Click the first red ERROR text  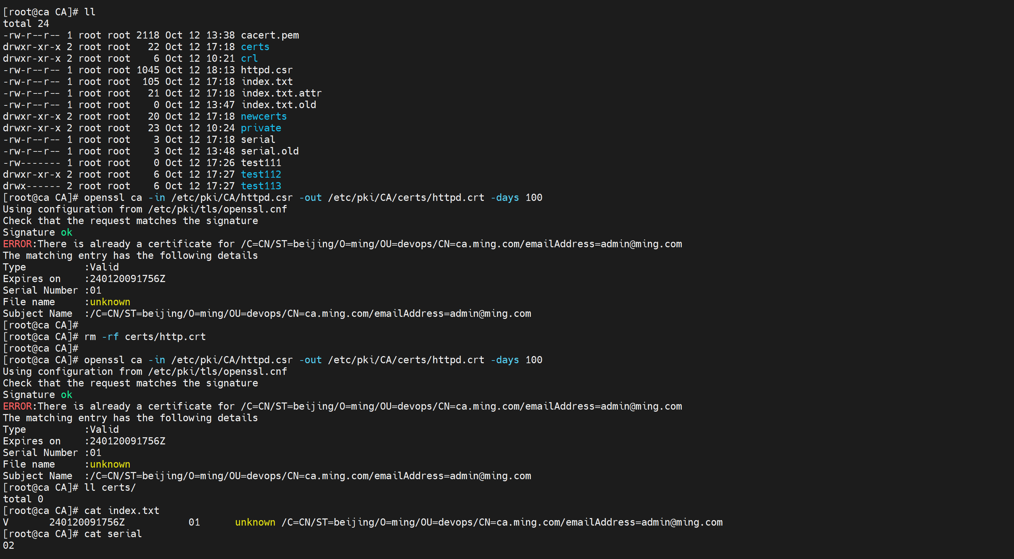coord(17,244)
